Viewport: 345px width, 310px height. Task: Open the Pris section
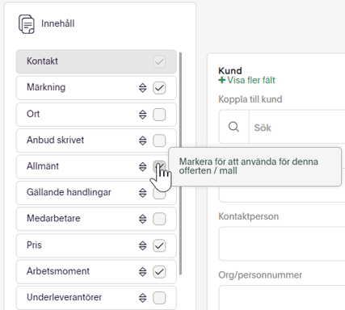[x=96, y=245]
